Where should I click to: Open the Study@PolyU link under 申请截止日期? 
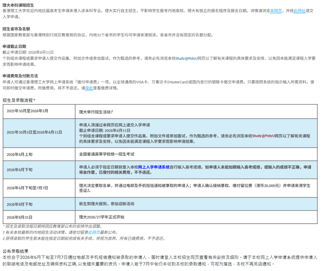tap(186, 58)
